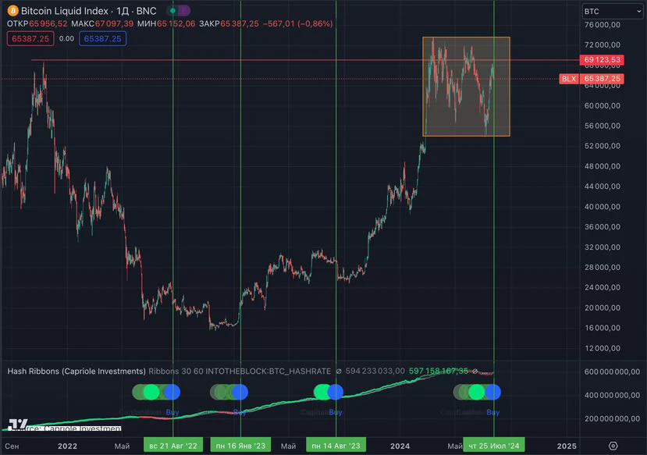The width and height of the screenshot is (647, 455).
Task: Click the 12 000,00 price axis label
Action: click(602, 349)
